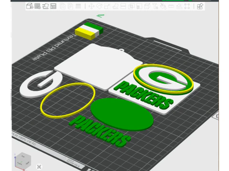
Task: Open variable layer height tool
Action: [78, 7]
